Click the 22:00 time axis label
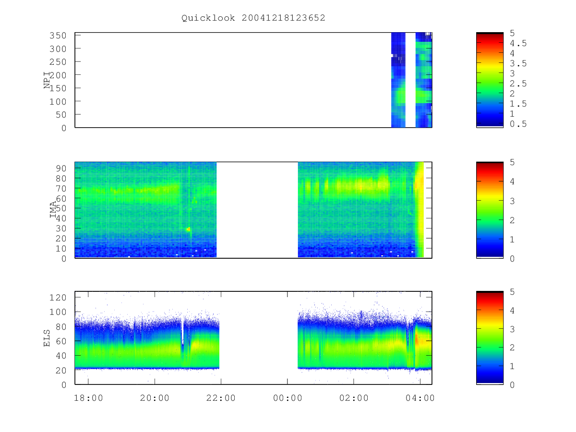This screenshot has width=576, height=432. click(x=221, y=398)
